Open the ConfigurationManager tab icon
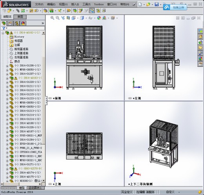 (16, 23)
